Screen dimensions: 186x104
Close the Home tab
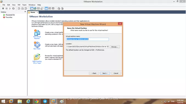pos(37,12)
